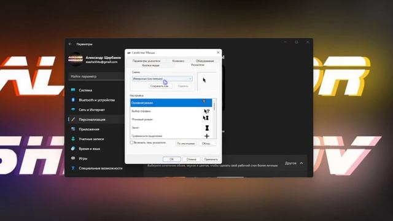Enable Включить тень указателя checkbox
The height and width of the screenshot is (221, 393).
click(131, 142)
